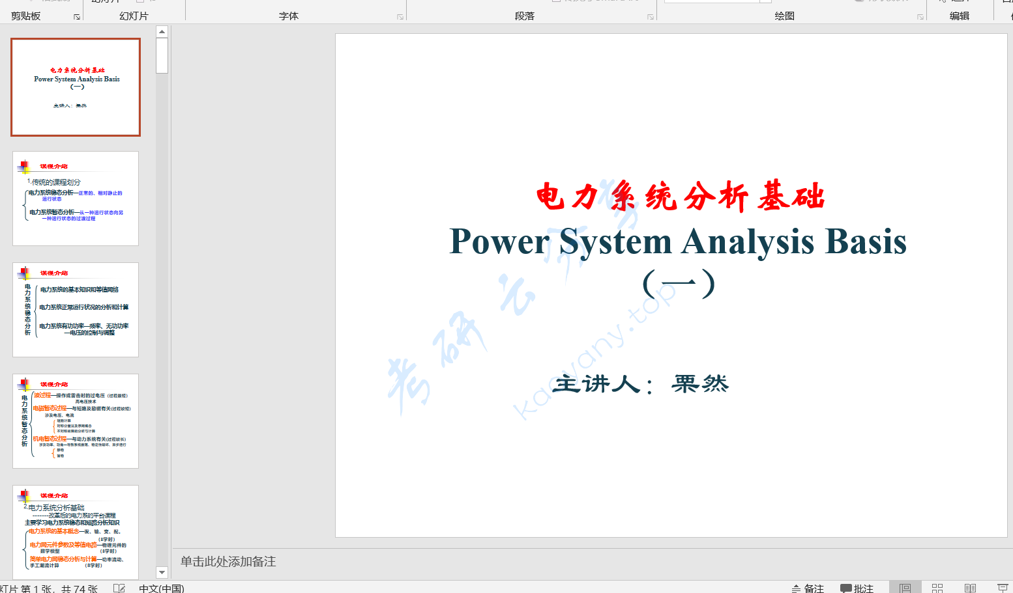Click 'Power System Analysis Basis' text on slide
The image size is (1013, 593).
678,241
